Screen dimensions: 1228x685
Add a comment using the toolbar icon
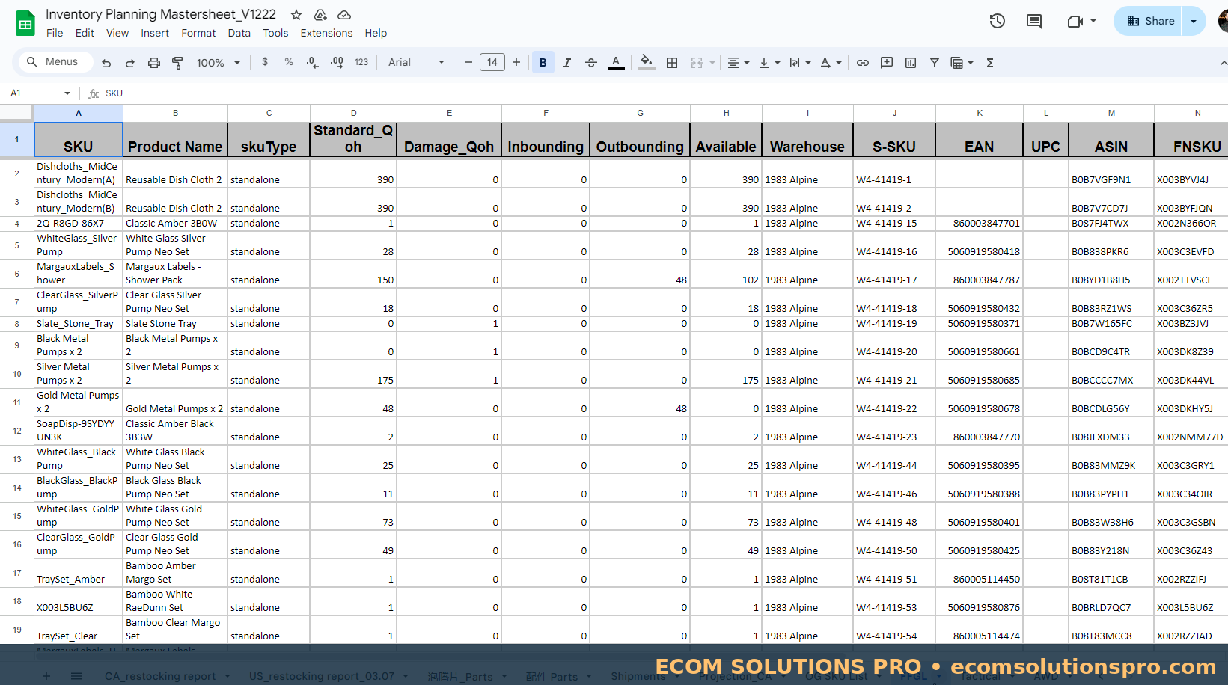887,63
